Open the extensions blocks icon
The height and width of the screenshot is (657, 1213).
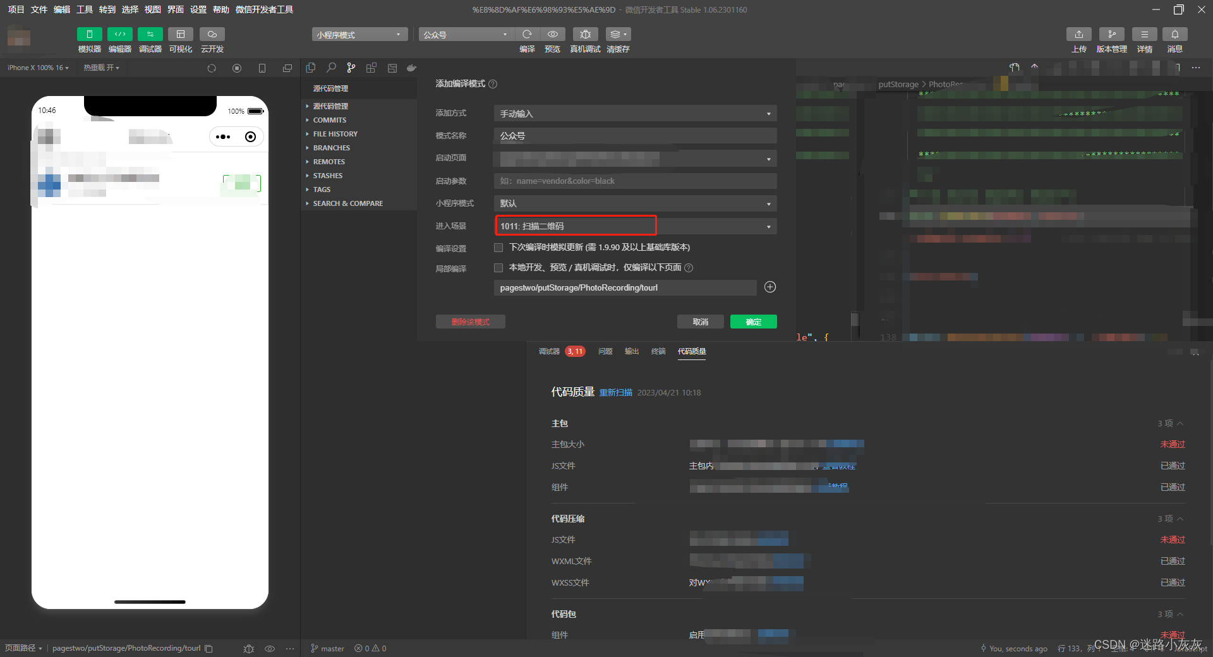coord(371,68)
